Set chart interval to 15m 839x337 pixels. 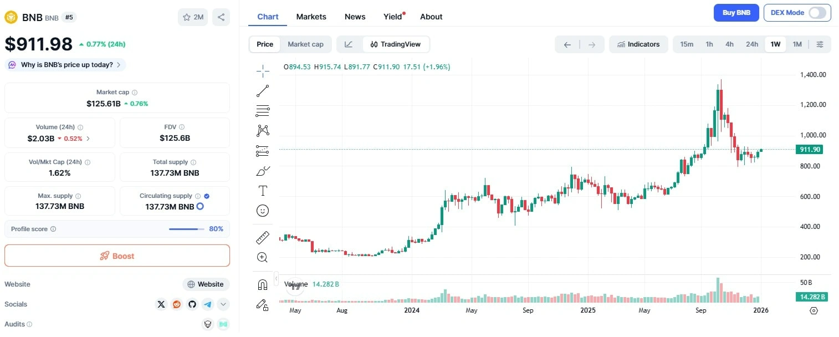point(687,44)
